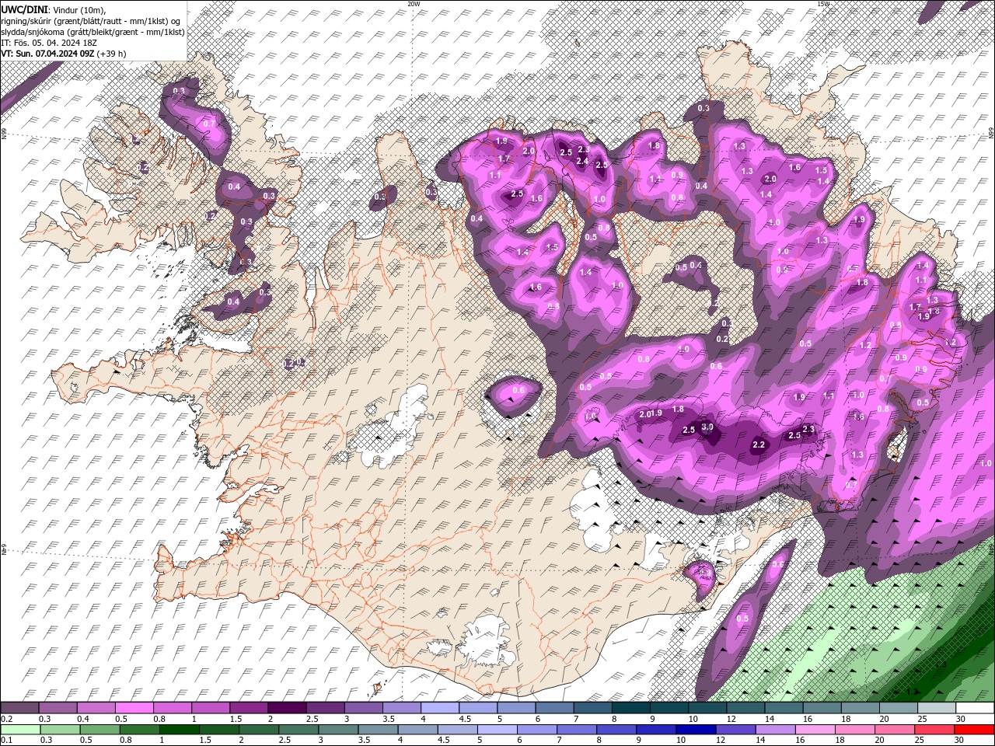Viewport: 995px width, 746px height.
Task: Click the 20W longitude label at top
Action: point(414,4)
